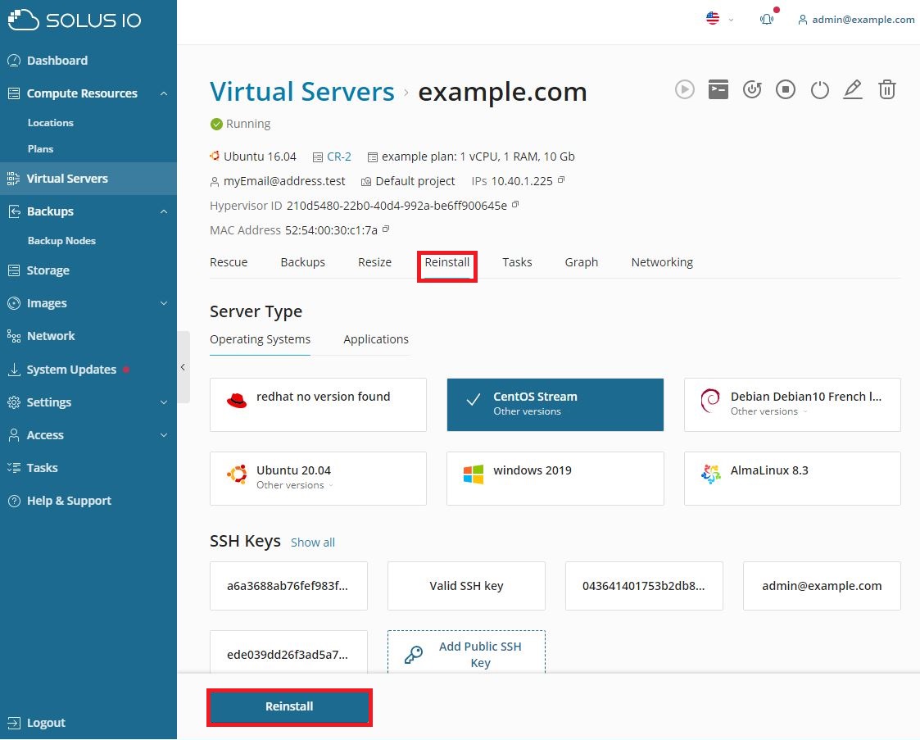Expand the Access sidebar section

(164, 435)
